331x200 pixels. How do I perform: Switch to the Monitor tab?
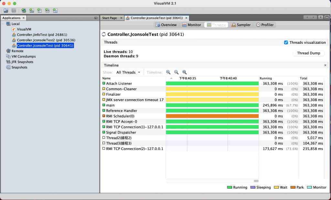tap(192, 25)
